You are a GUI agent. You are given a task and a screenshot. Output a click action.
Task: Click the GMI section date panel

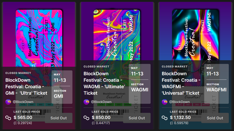coord(62,87)
